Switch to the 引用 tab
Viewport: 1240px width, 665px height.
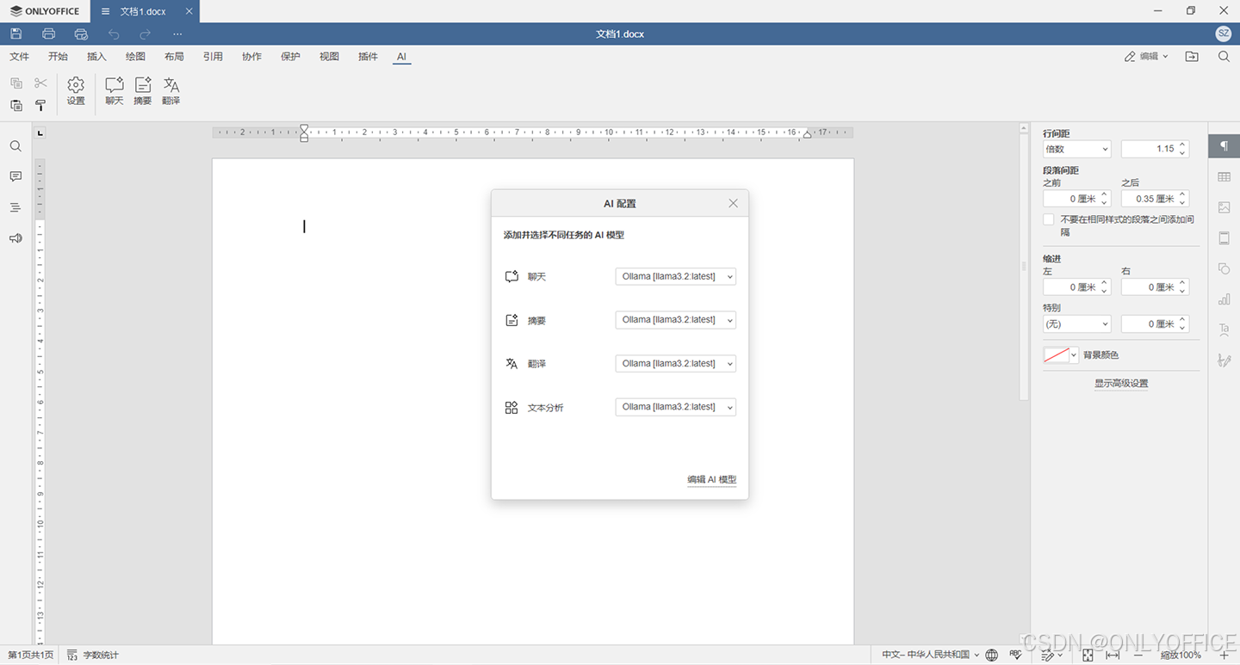click(x=213, y=57)
